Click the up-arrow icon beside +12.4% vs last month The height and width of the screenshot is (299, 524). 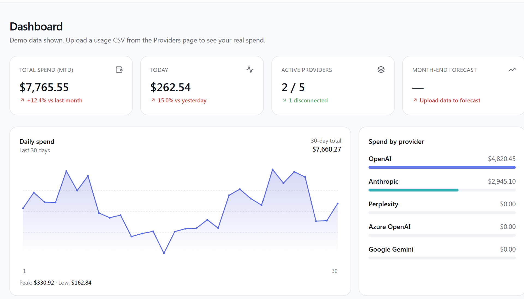pos(22,100)
